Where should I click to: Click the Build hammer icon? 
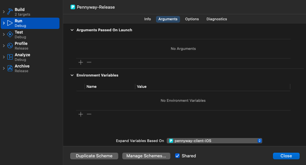coord(10,12)
